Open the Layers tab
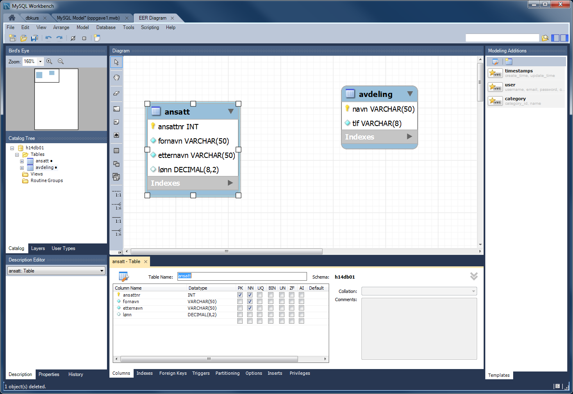This screenshot has height=394, width=573. point(38,248)
